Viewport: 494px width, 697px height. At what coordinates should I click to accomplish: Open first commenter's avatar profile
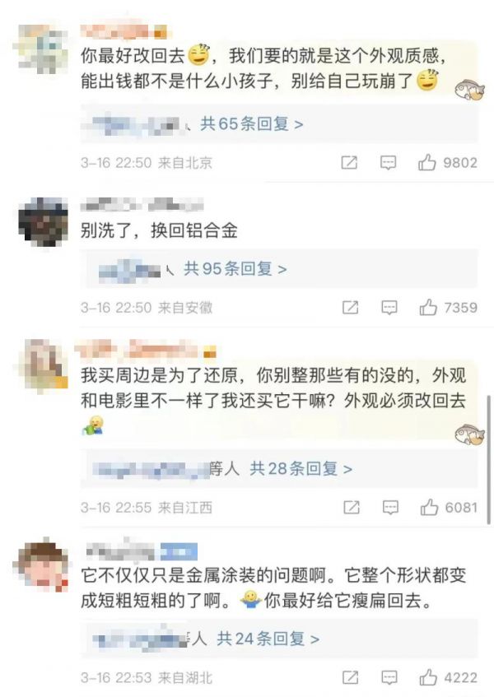coord(41,48)
